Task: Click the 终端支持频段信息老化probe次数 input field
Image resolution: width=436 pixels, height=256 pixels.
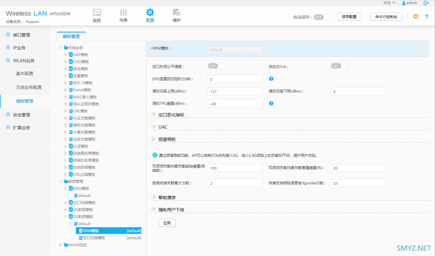Action: pos(358,183)
